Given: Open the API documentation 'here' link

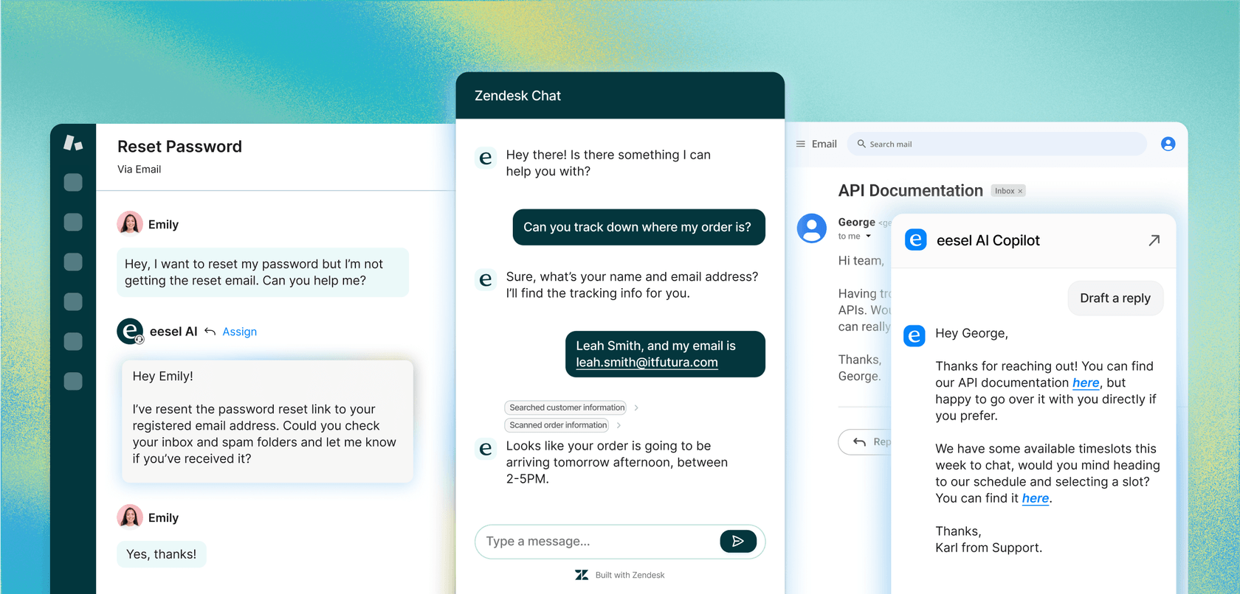Looking at the screenshot, I should tap(1085, 382).
